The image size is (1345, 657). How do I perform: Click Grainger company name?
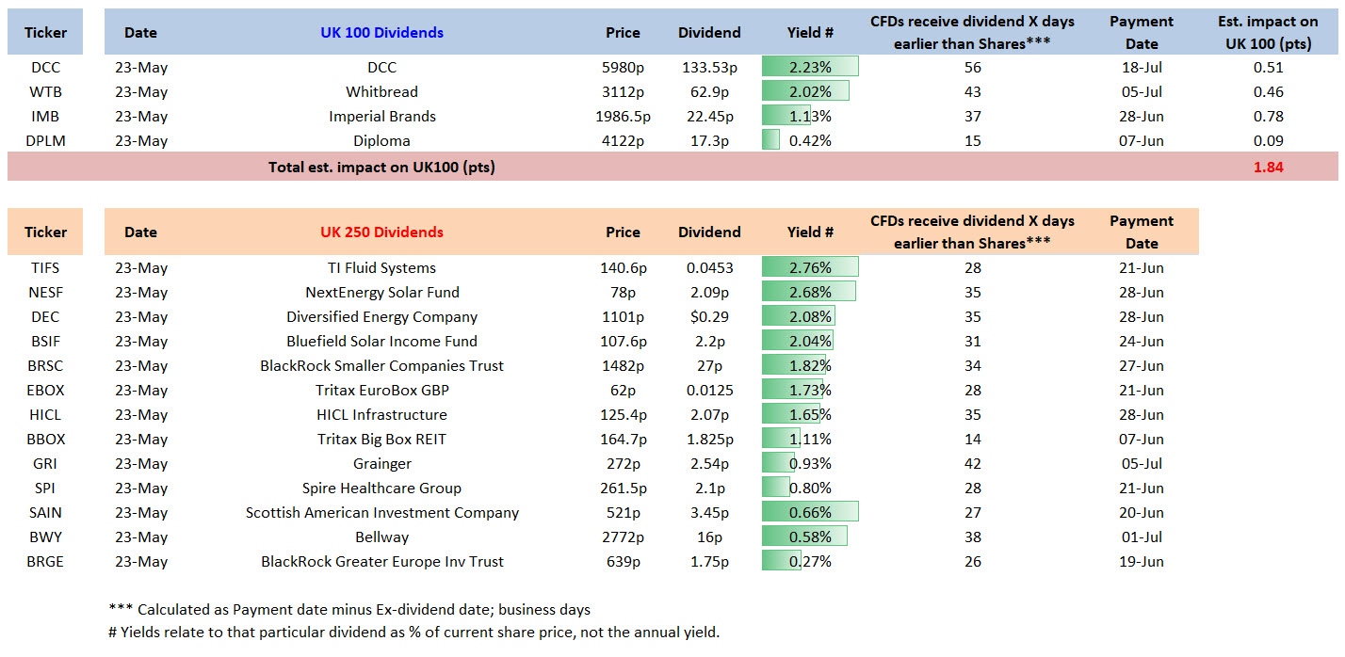381,463
